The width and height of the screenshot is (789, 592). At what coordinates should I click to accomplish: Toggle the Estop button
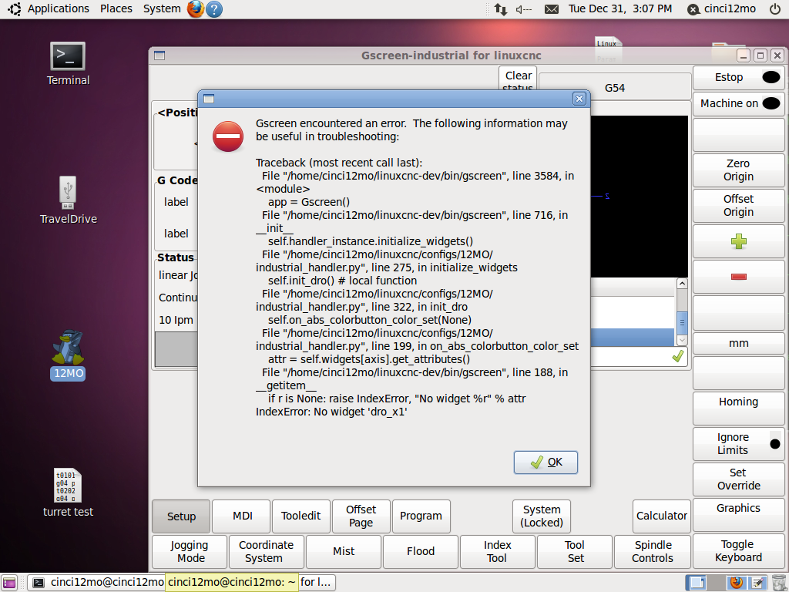click(739, 78)
